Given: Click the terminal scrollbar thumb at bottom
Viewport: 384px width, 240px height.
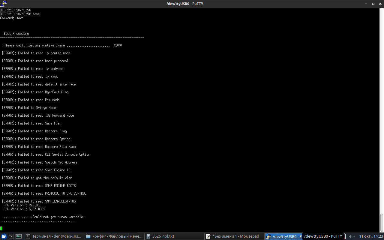Looking at the screenshot, I should (382, 222).
